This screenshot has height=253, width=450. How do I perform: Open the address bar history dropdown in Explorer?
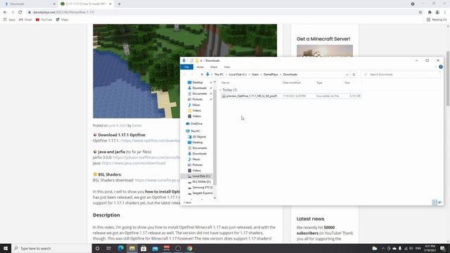(347, 74)
